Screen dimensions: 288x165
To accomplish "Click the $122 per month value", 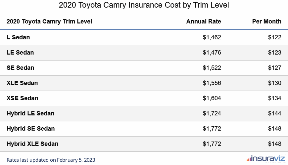I will (275, 37).
